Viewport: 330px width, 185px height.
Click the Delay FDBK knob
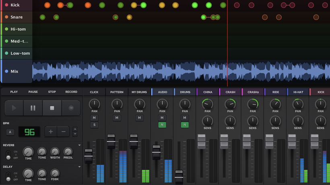tap(55, 173)
